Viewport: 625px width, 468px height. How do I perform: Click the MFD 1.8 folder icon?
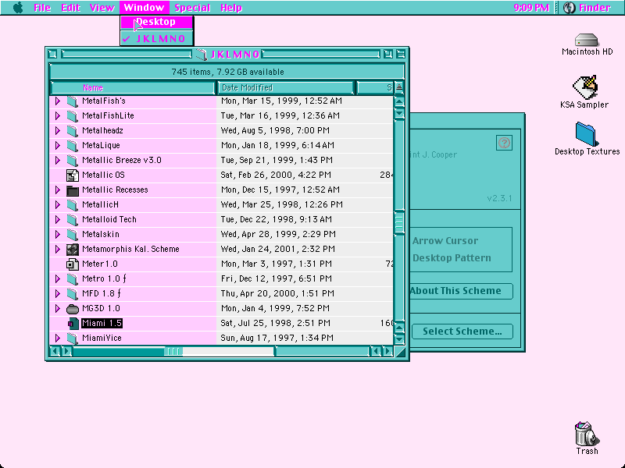pyautogui.click(x=72, y=294)
